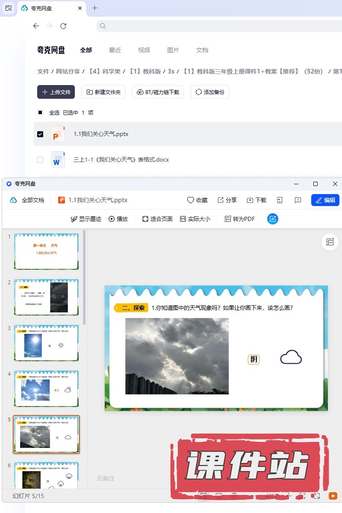Select slide 3 thumbnail with sun photo
342x513 pixels.
click(x=46, y=343)
